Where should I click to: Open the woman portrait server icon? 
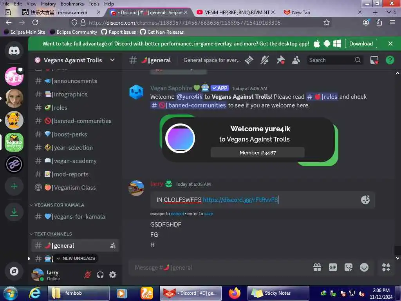[x=14, y=98]
